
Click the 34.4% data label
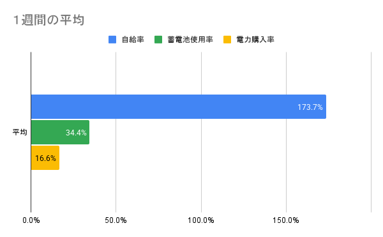click(76, 133)
